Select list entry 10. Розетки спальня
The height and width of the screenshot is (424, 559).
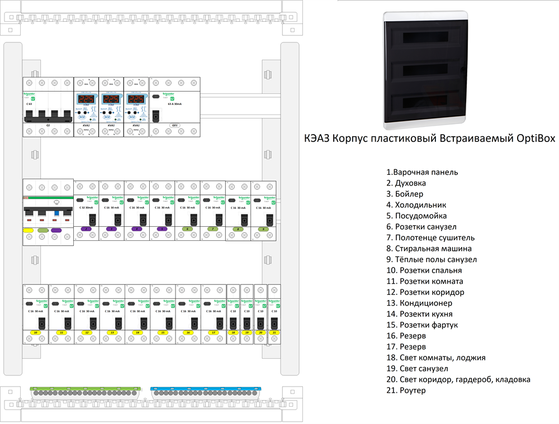click(x=424, y=270)
